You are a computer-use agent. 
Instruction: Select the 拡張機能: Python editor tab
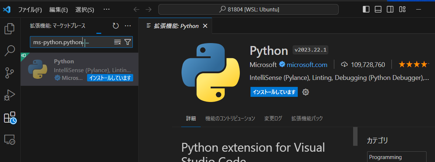pos(176,26)
